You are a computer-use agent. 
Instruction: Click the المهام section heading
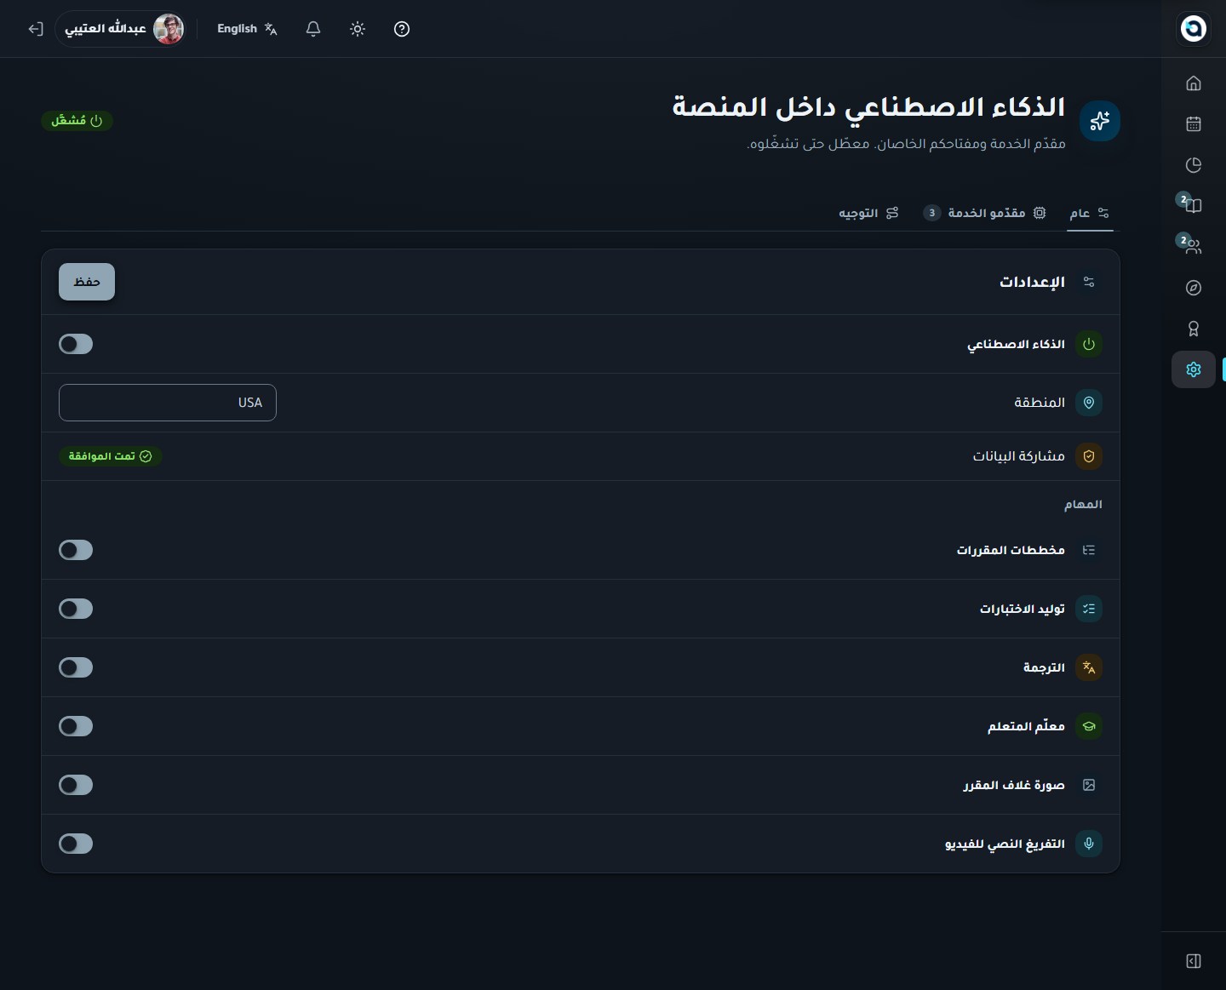1083,505
